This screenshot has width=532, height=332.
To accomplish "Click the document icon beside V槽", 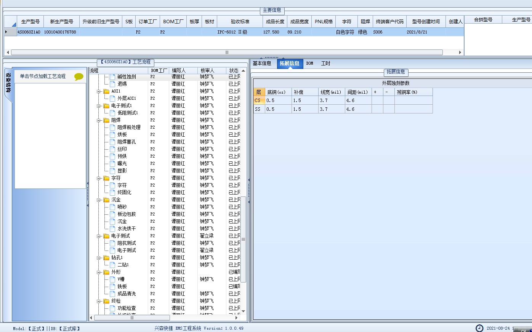I will tap(112, 279).
